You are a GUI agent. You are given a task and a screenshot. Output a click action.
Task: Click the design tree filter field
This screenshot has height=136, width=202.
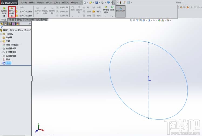tap(16, 27)
